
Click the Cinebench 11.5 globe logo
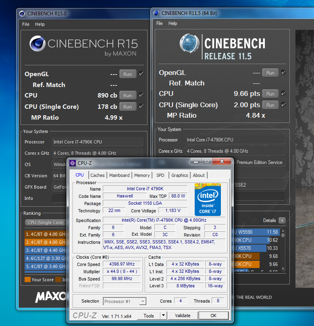coord(189,43)
